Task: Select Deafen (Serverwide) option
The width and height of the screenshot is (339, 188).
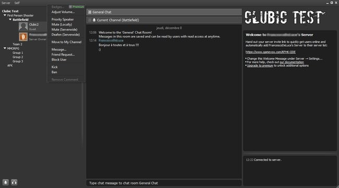Action: click(x=66, y=35)
